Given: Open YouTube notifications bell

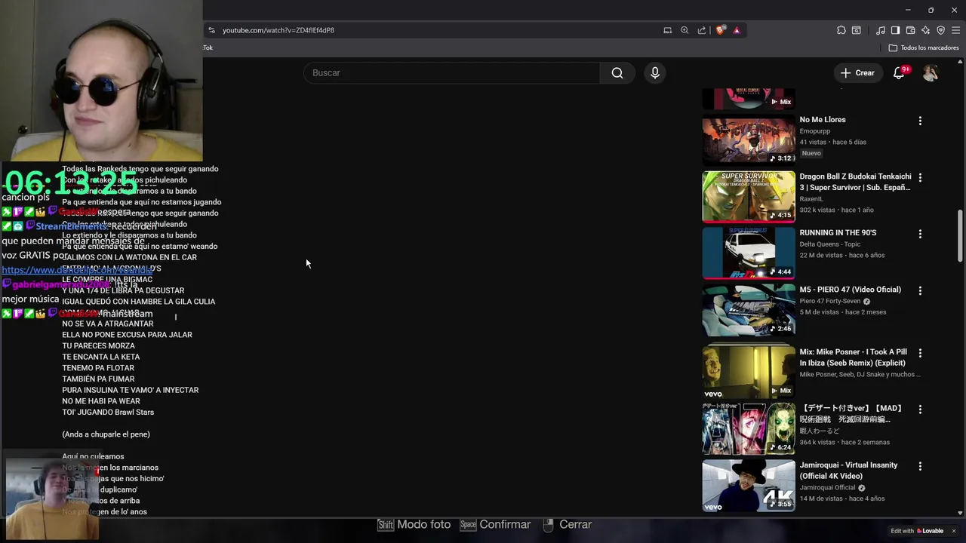Looking at the screenshot, I should pyautogui.click(x=899, y=73).
